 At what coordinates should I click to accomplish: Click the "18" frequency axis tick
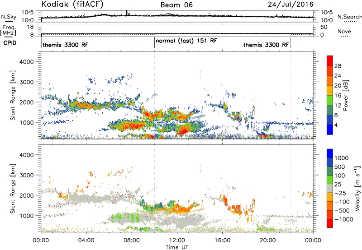tap(30, 27)
